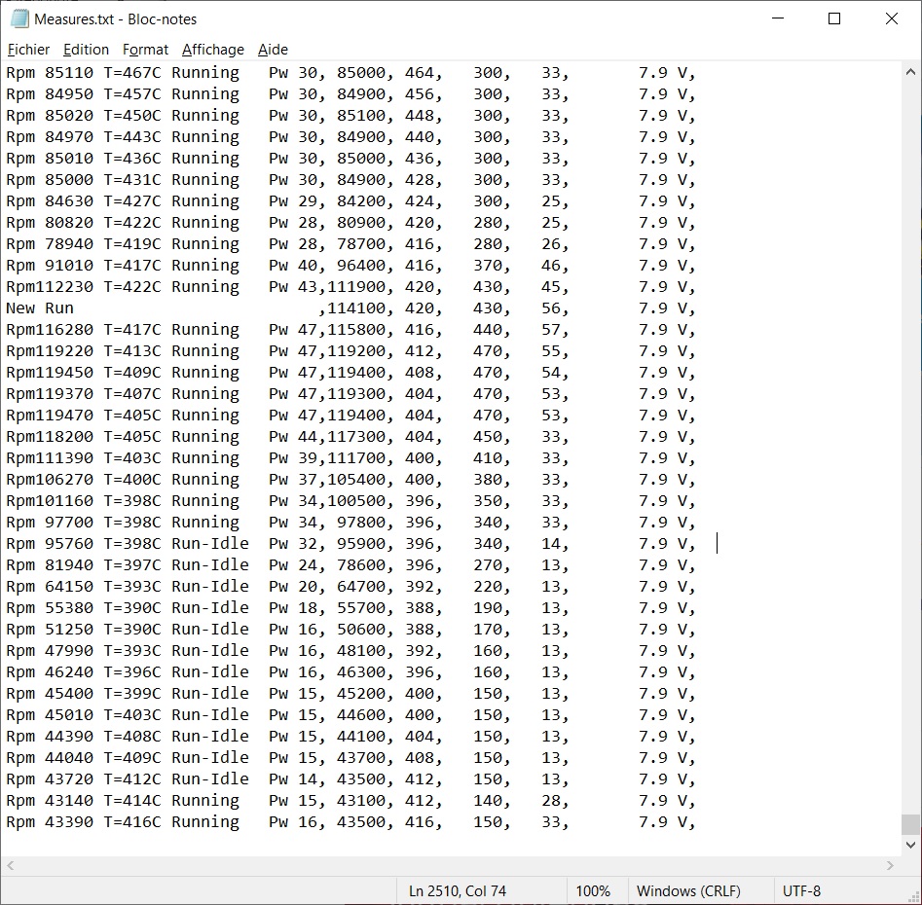
Task: Click the Windows (CRLF) status field
Action: click(x=687, y=890)
